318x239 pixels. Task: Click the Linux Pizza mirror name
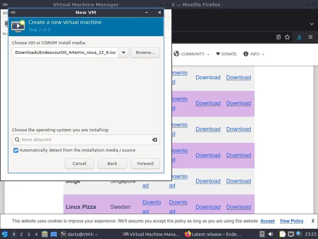point(81,207)
